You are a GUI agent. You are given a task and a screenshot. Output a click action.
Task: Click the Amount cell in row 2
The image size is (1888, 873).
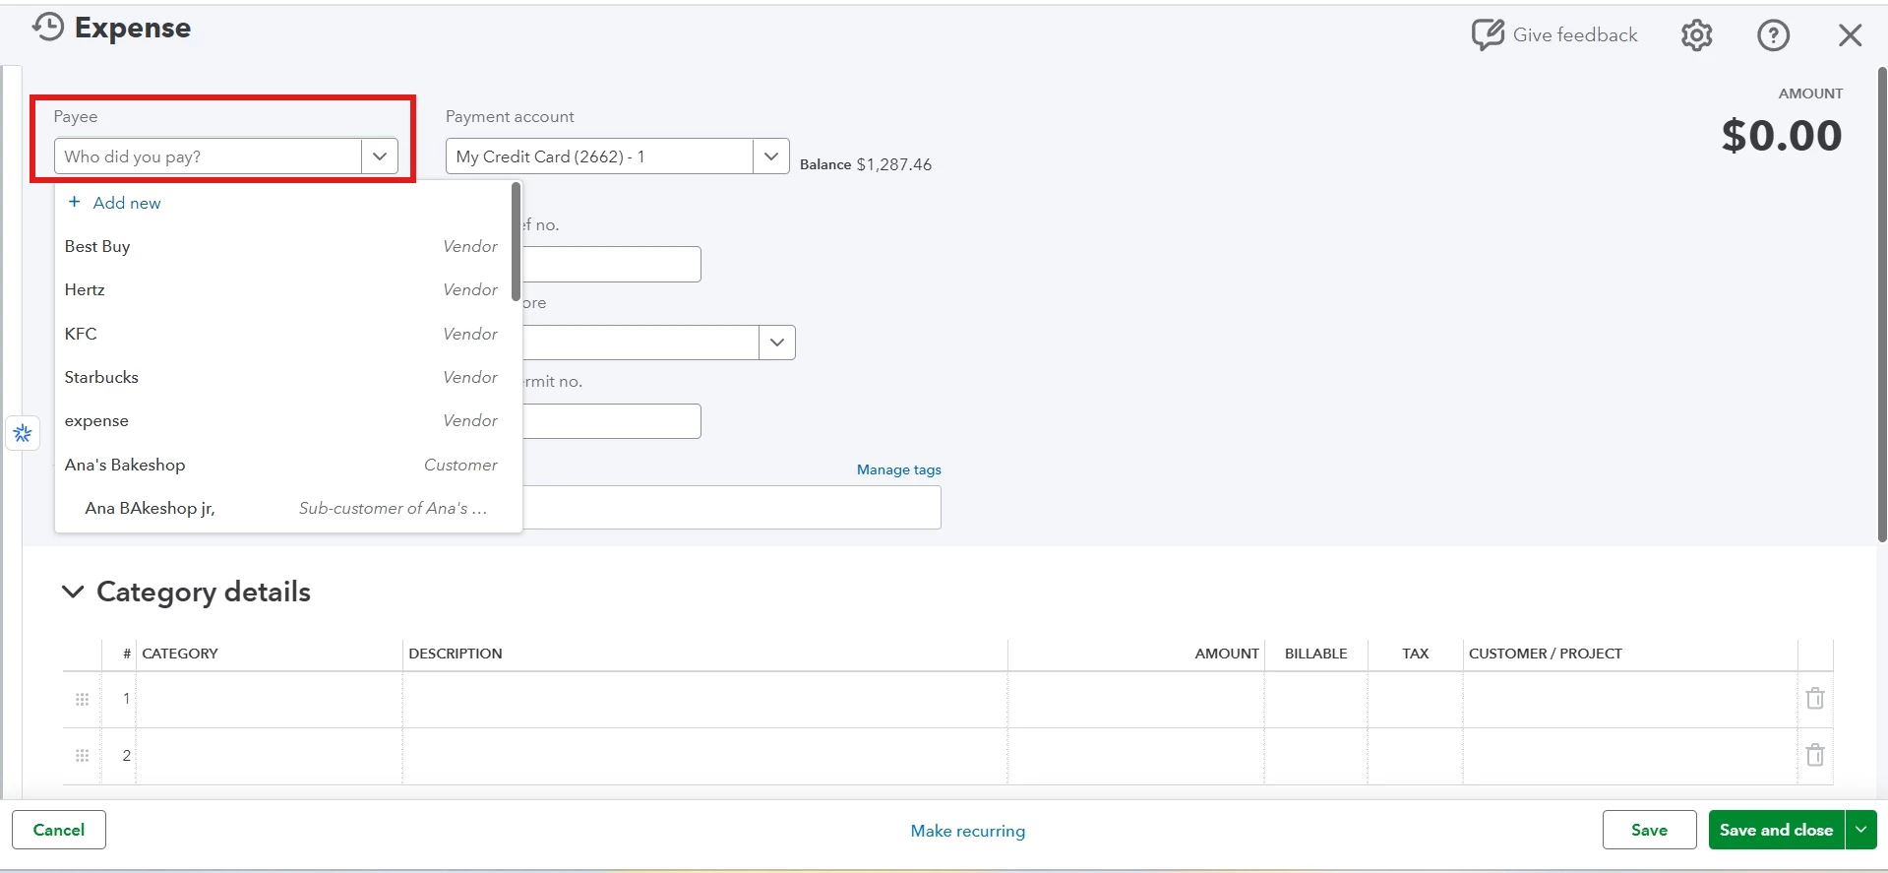[x=1136, y=756]
